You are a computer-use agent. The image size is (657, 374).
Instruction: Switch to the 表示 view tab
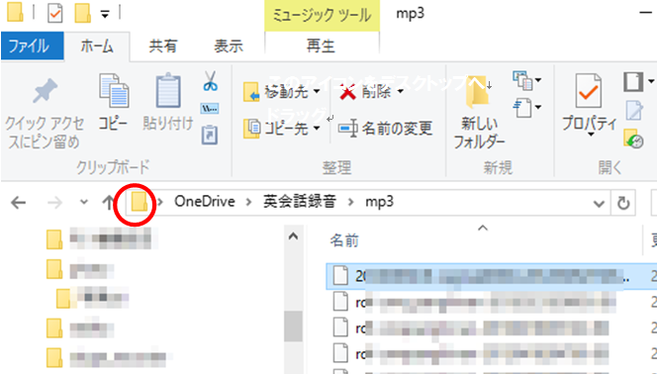point(229,46)
